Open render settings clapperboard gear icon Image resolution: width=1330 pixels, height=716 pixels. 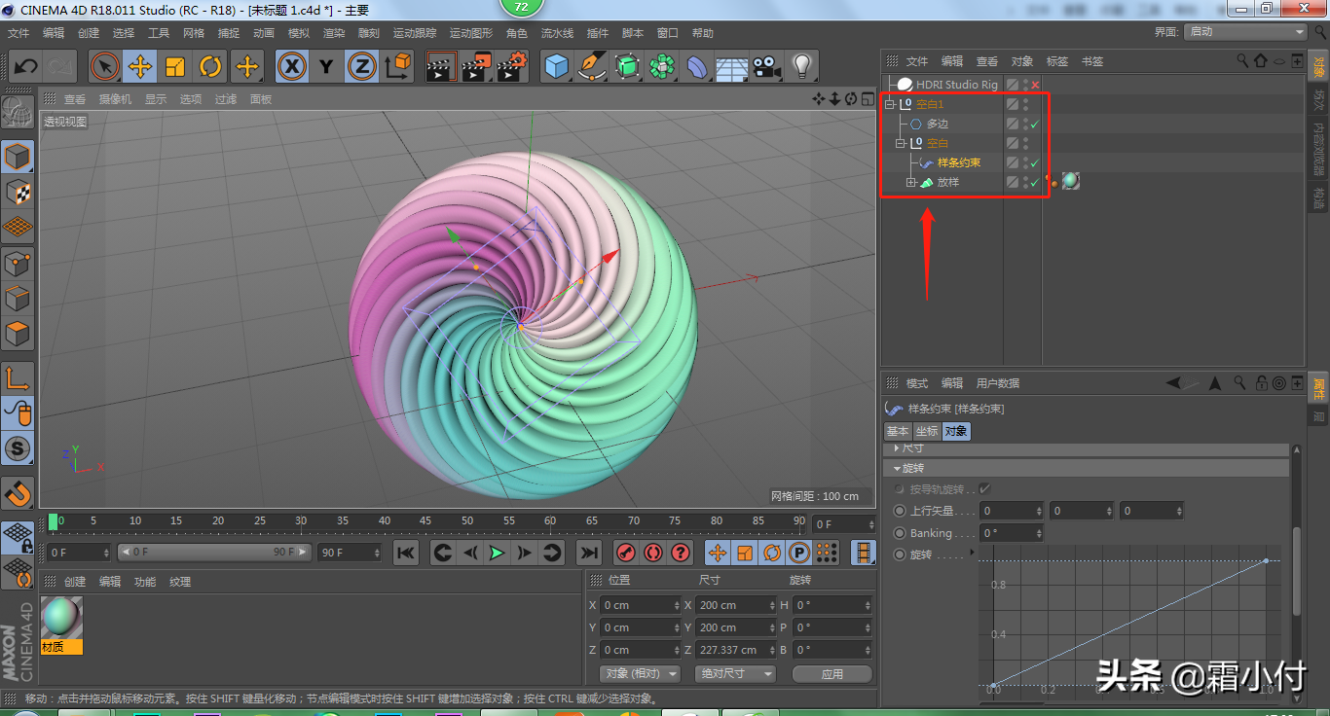[x=512, y=67]
